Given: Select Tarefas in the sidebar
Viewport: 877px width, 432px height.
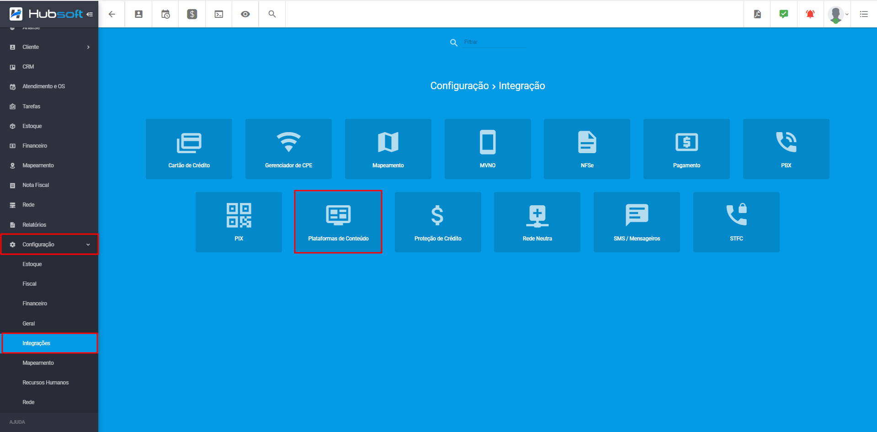Looking at the screenshot, I should 49,107.
